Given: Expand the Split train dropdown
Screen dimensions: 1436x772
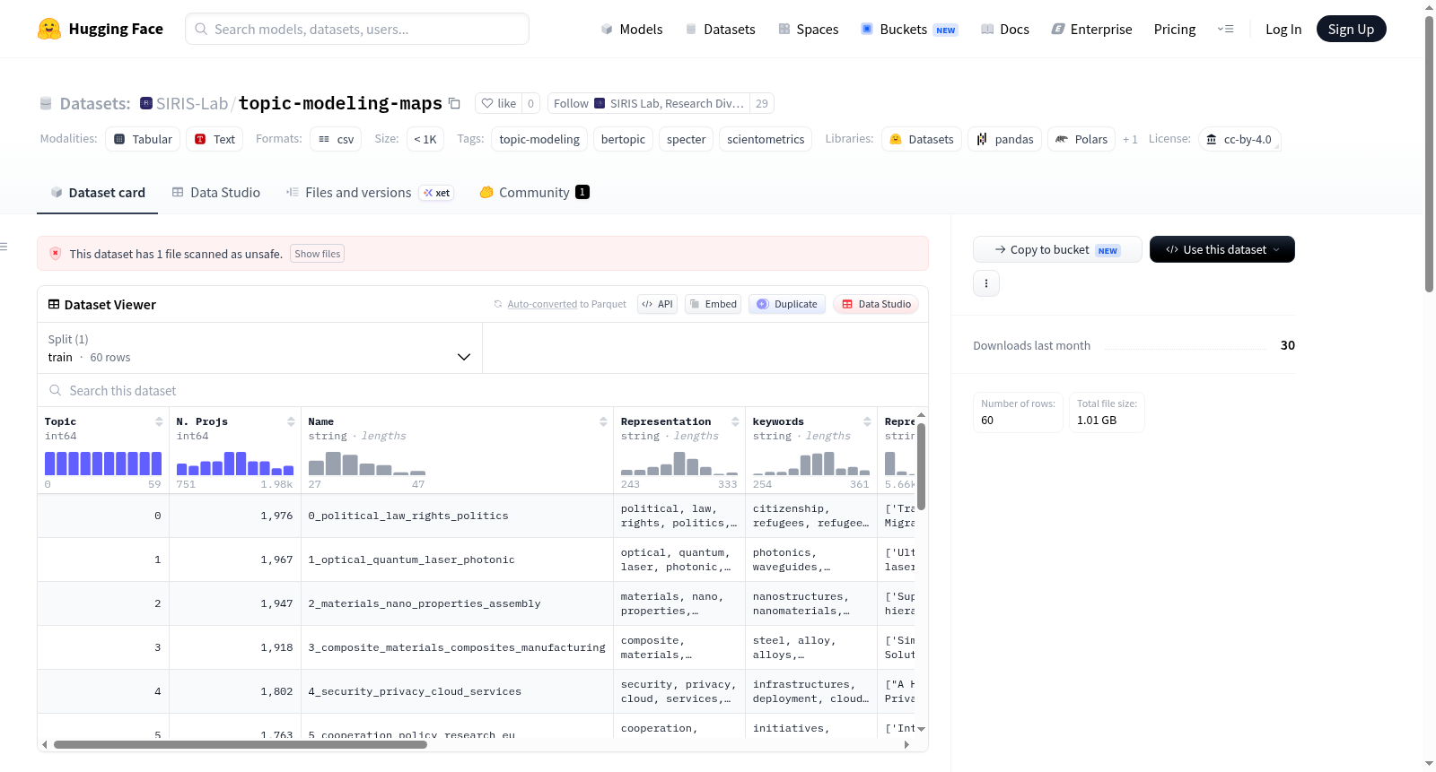Looking at the screenshot, I should (x=259, y=348).
